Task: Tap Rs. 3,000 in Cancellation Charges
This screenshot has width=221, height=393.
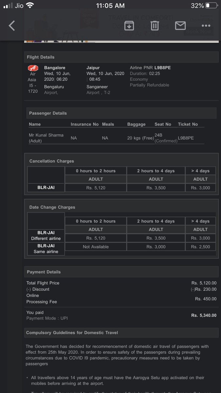Action: 200,188
